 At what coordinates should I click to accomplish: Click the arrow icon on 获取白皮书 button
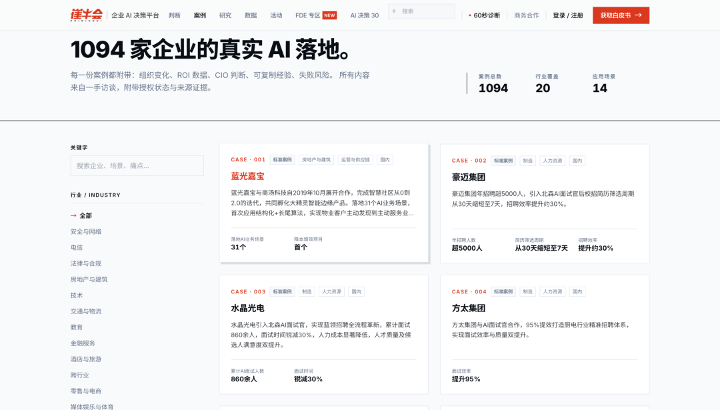point(638,15)
